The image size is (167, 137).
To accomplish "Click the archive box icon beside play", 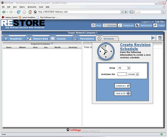I will 160,38.
